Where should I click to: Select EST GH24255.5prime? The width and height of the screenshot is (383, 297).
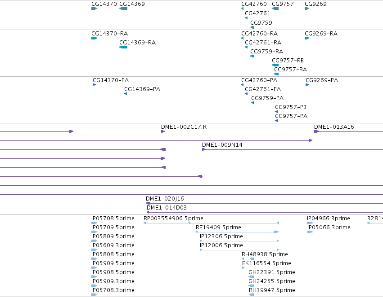[272, 281]
